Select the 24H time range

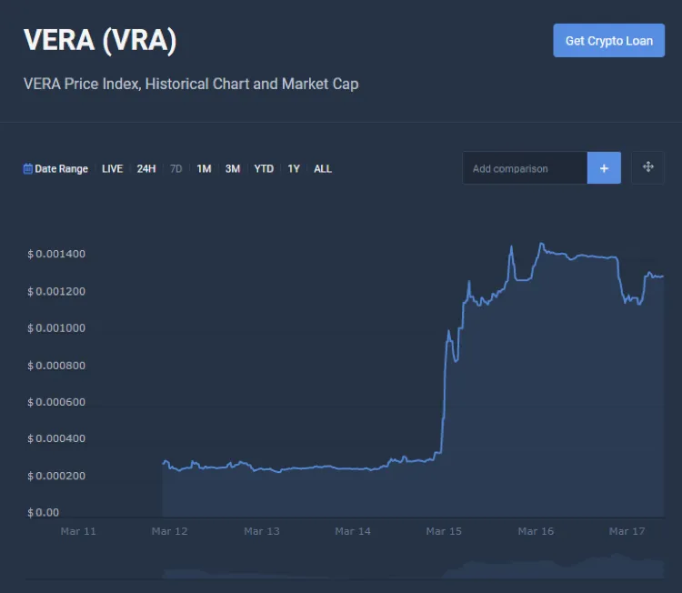click(x=146, y=169)
